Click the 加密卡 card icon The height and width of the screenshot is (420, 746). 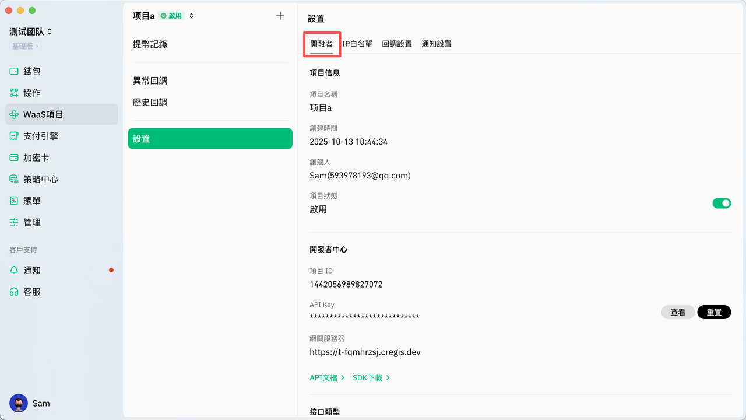[x=14, y=157]
